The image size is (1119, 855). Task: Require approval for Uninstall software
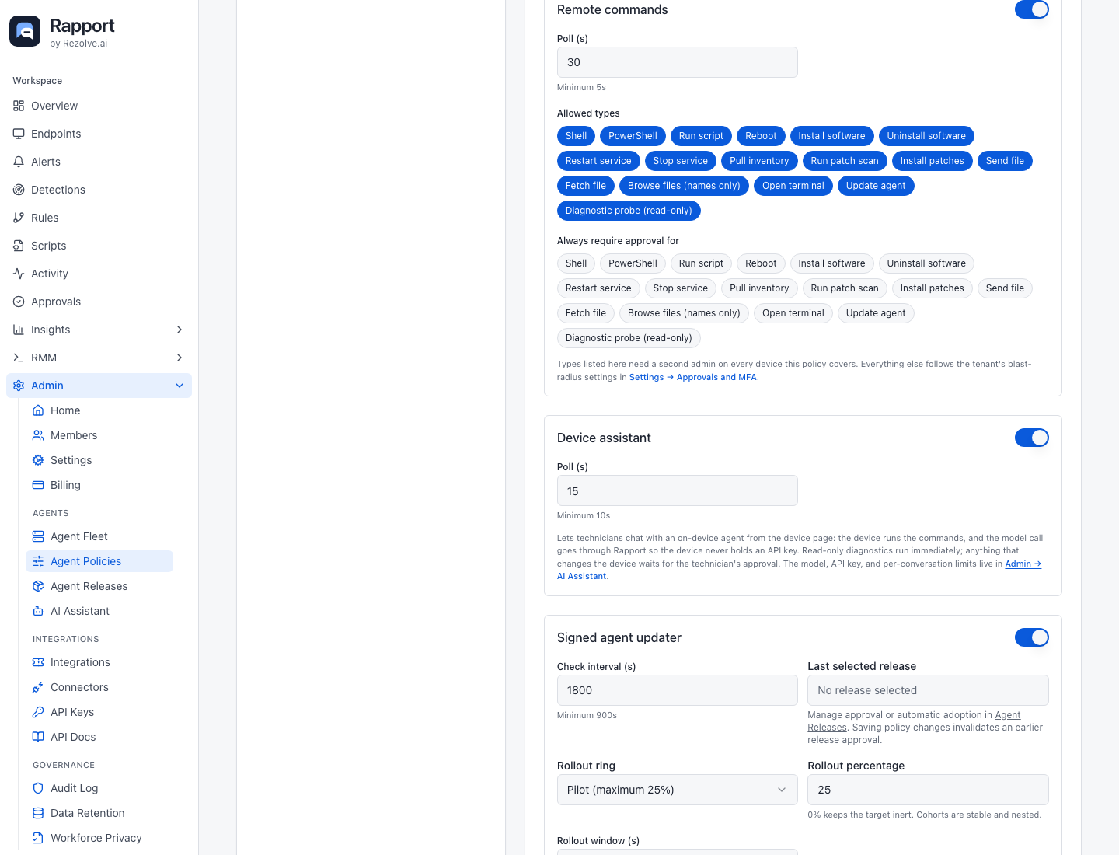tap(926, 263)
